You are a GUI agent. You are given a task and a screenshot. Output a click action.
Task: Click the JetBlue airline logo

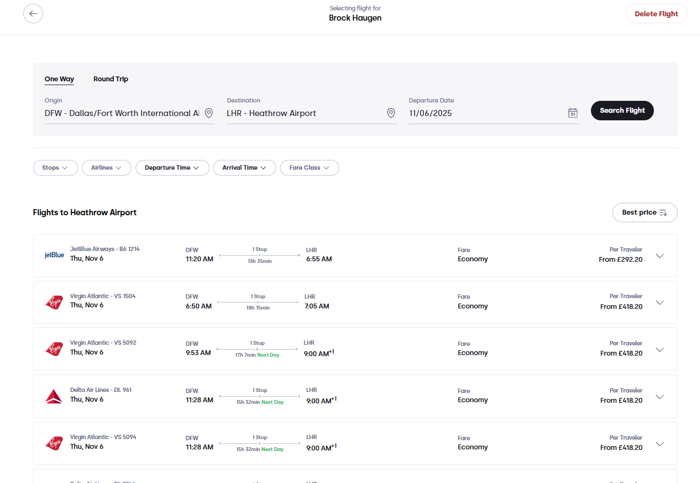54,255
